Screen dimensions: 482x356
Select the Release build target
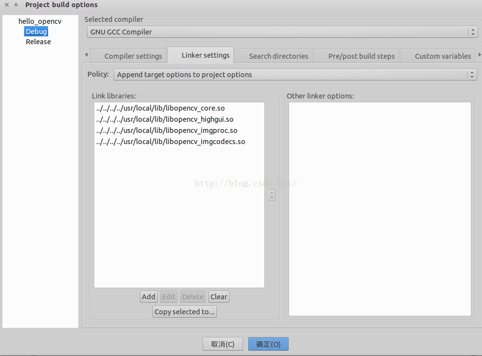pyautogui.click(x=38, y=42)
